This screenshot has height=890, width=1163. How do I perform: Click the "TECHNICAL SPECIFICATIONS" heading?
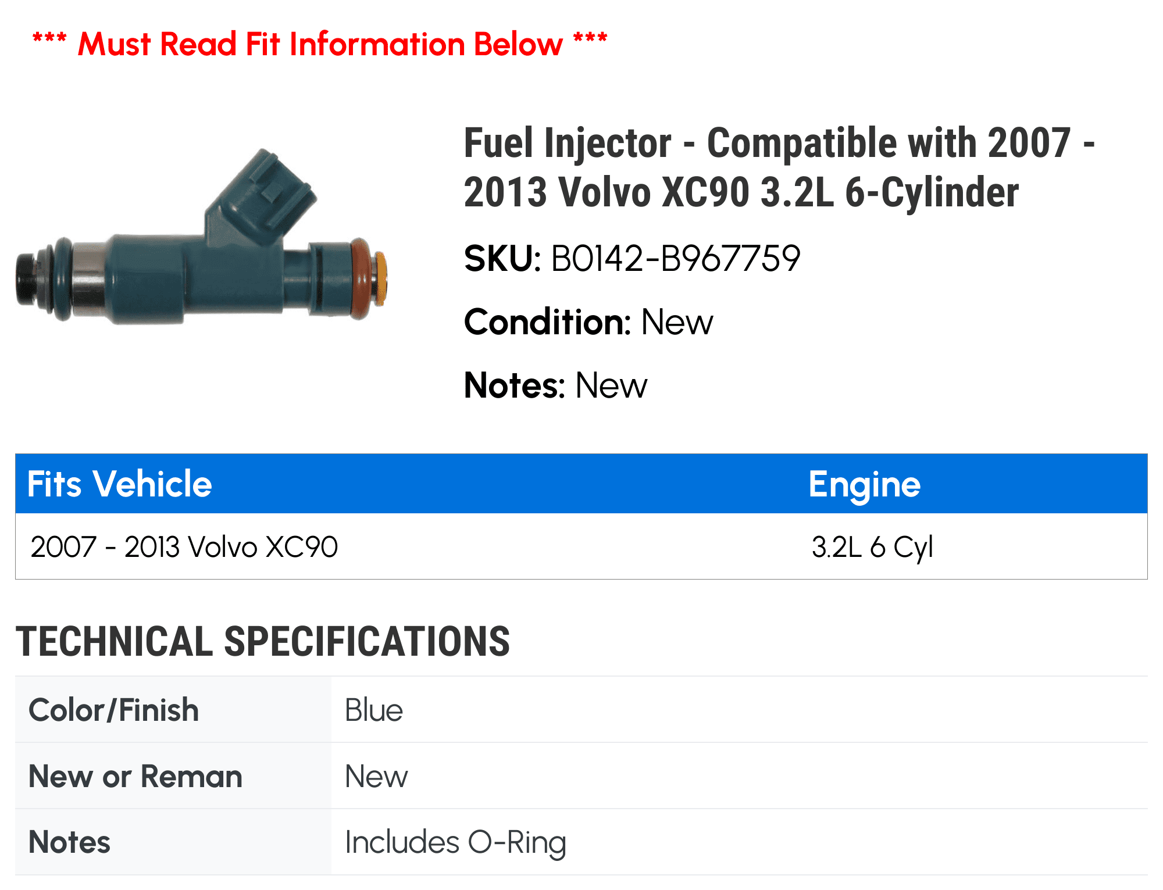click(263, 641)
